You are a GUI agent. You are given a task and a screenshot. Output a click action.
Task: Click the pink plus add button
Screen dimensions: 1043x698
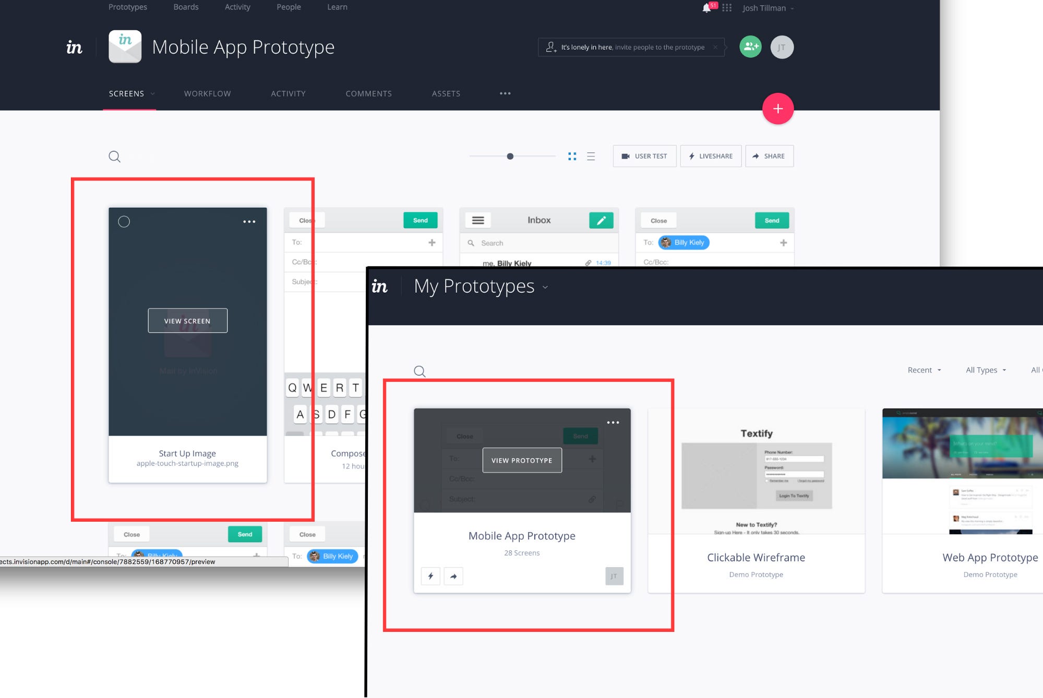(x=777, y=109)
